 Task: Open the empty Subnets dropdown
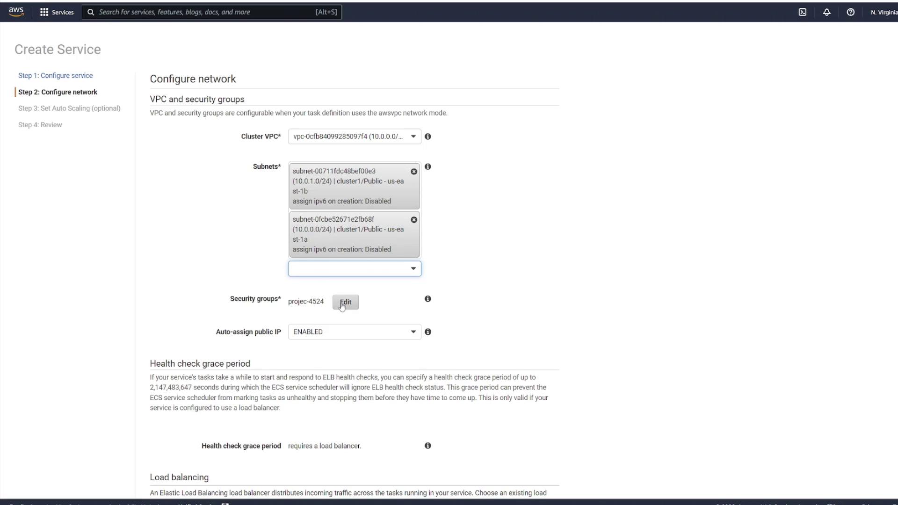(x=355, y=269)
